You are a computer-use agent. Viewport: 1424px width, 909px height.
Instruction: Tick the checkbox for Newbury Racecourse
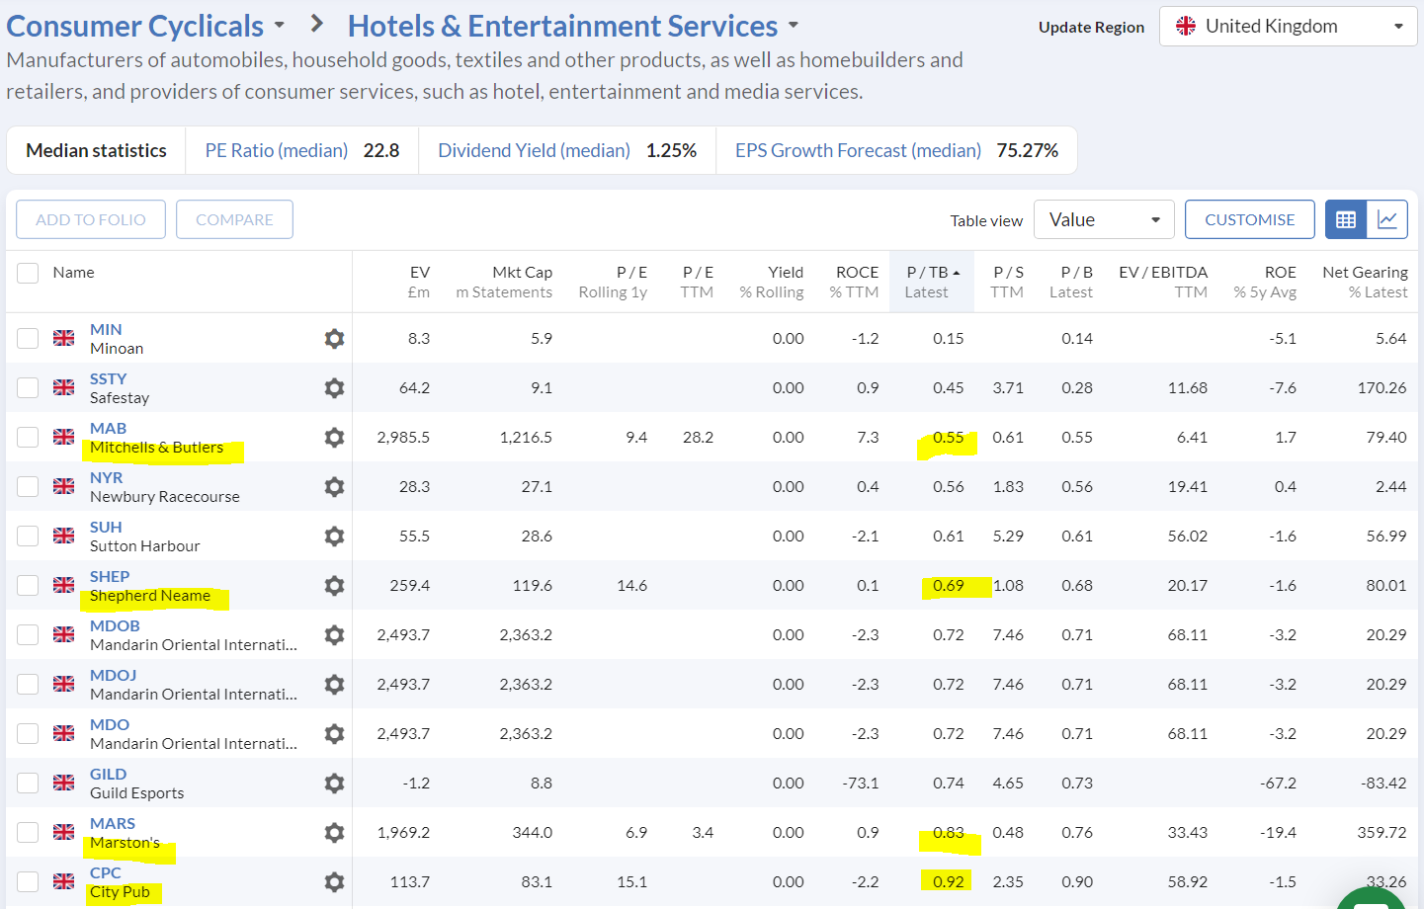click(x=28, y=486)
